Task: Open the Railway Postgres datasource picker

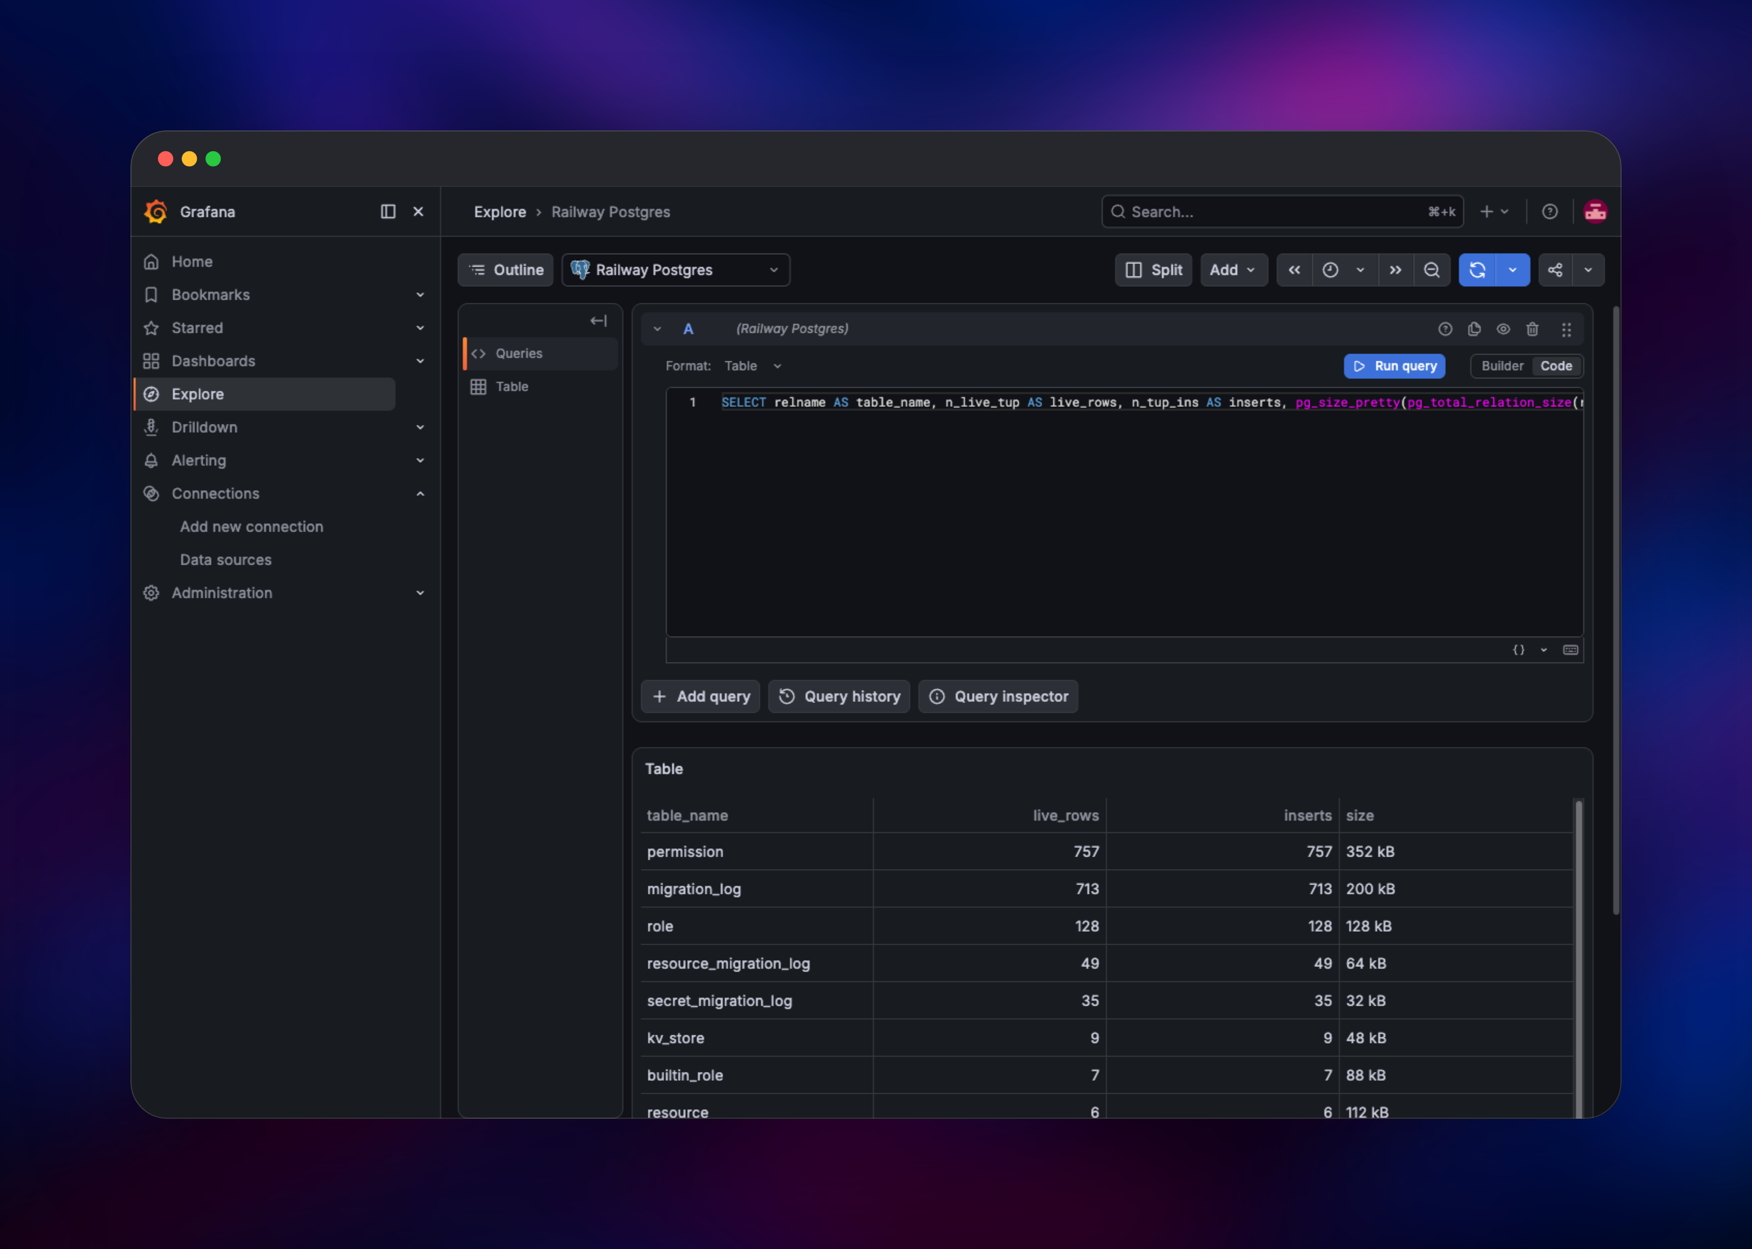Action: (675, 270)
